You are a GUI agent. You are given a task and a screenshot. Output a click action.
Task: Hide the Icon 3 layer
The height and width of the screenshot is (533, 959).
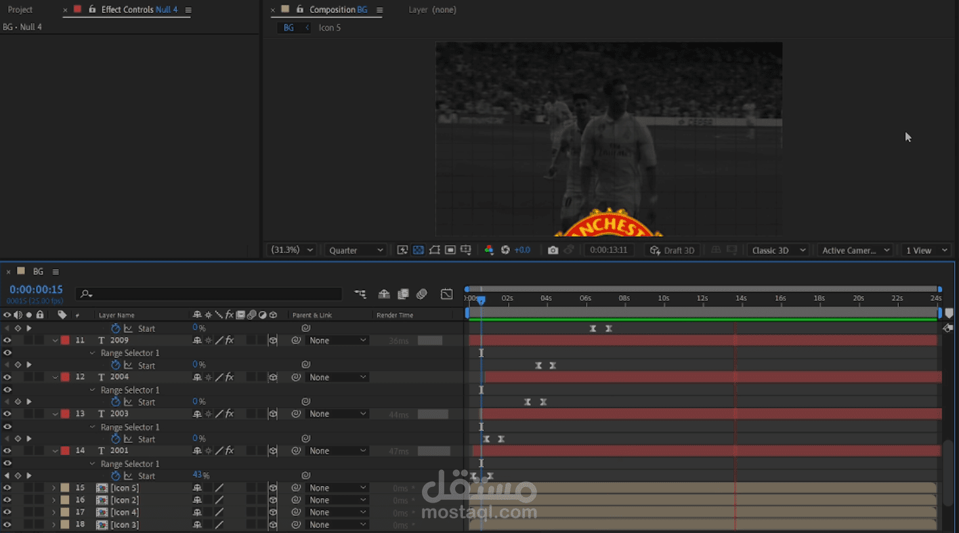[x=7, y=524]
